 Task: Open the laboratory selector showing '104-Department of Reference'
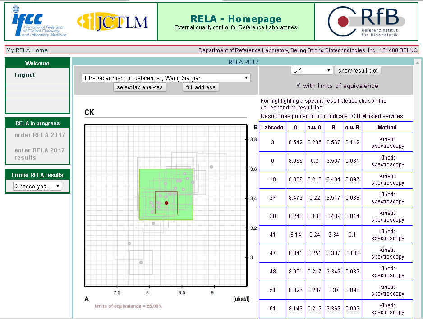[166, 78]
